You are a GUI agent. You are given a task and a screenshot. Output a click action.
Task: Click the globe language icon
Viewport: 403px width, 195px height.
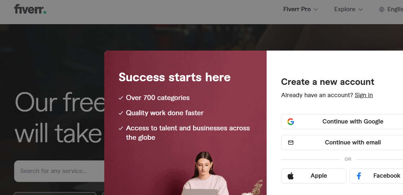click(x=382, y=9)
